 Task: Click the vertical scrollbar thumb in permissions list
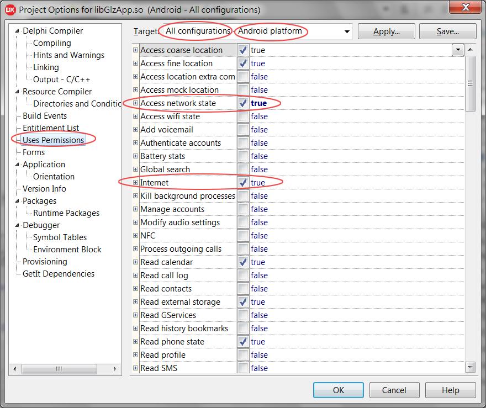point(470,83)
